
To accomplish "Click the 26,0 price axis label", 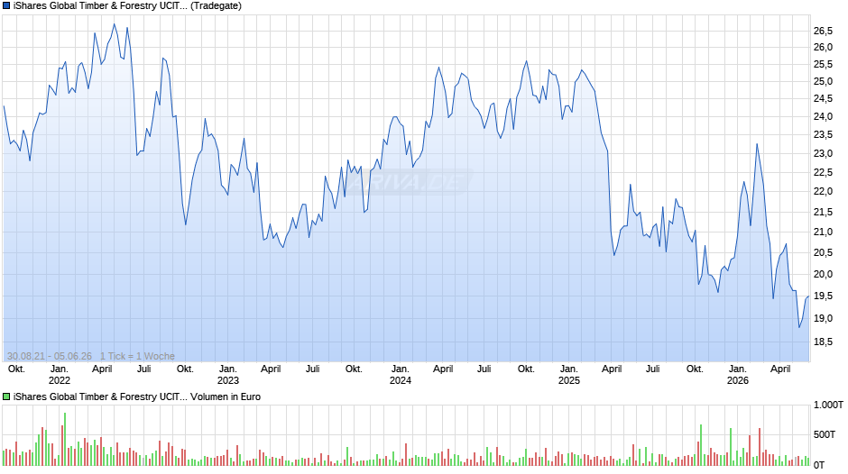I will pyautogui.click(x=823, y=48).
